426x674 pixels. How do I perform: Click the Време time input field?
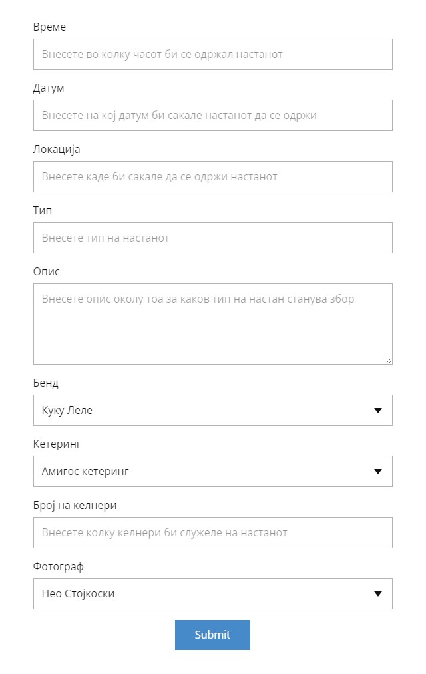(x=212, y=54)
